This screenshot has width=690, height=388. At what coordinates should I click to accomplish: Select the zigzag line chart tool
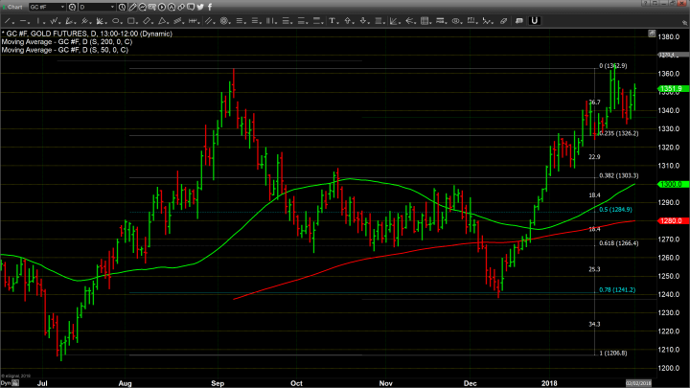tap(487, 21)
